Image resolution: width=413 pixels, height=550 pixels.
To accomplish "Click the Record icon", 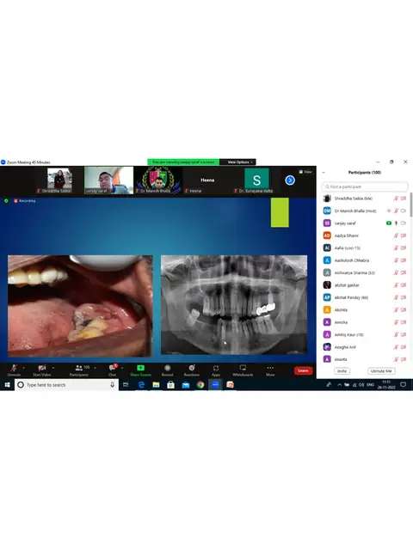I will point(168,370).
